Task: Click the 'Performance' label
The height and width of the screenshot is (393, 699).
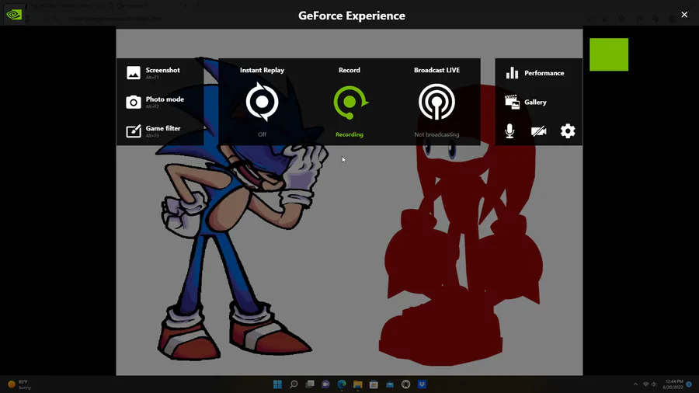Action: [x=544, y=73]
